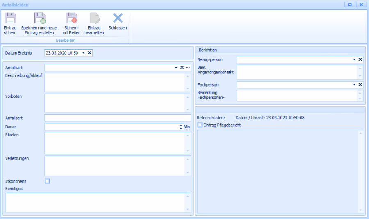Clear the Anfallsart field with X
The image size is (369, 219).
tap(182, 67)
